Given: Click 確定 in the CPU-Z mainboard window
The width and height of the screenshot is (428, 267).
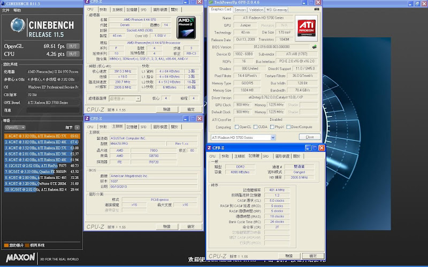Looking at the screenshot, I should (x=191, y=226).
